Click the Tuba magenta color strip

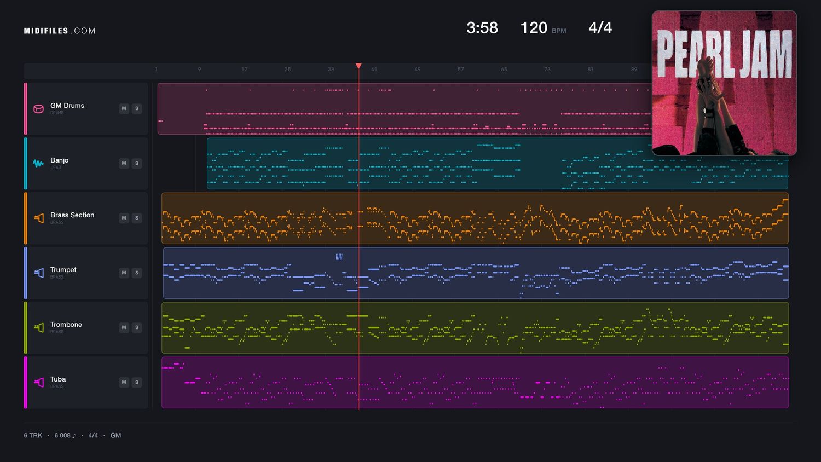tap(25, 383)
